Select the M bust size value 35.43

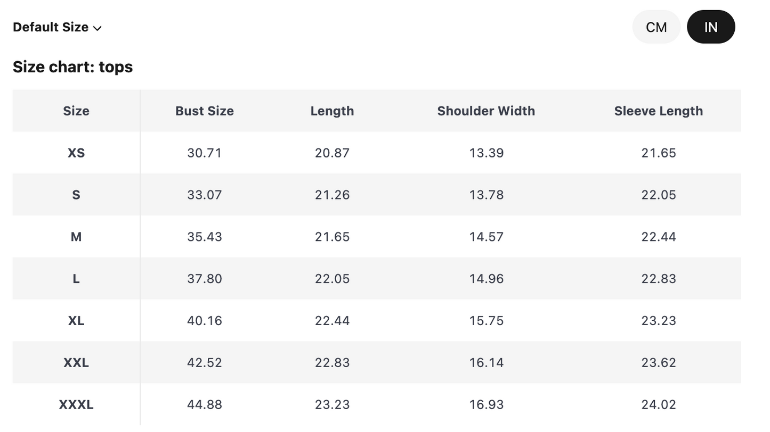click(205, 237)
